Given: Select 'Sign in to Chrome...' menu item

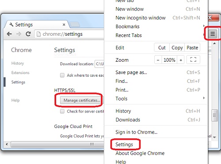Looking at the screenshot, I should (156, 132).
